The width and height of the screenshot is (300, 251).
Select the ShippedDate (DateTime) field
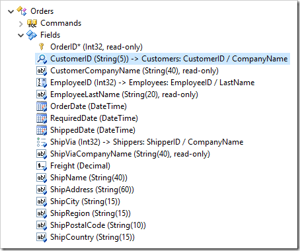[93, 130]
